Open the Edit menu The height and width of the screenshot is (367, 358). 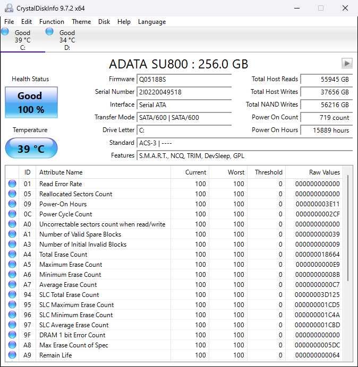point(27,22)
